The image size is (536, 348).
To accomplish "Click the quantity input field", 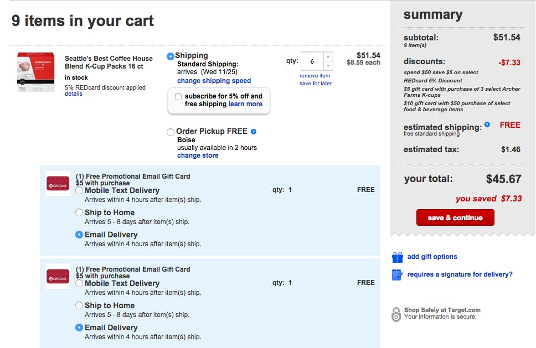I will click(312, 61).
